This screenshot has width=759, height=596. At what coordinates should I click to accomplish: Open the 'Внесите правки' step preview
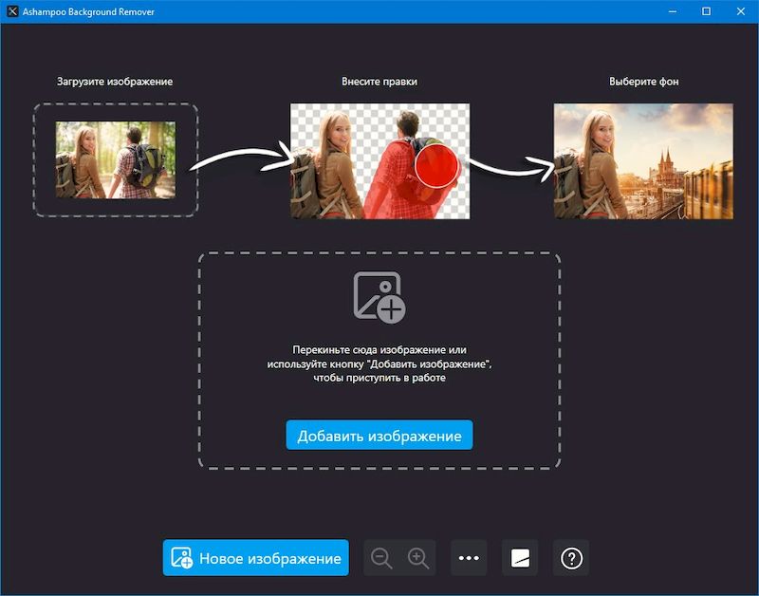click(x=379, y=159)
